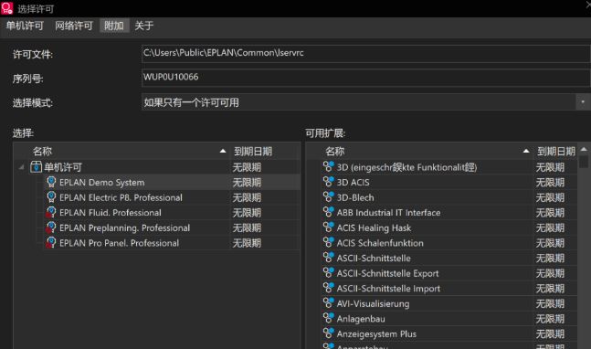The height and width of the screenshot is (349, 591).
Task: Click the EPLAN Fluid license icon
Action: [x=51, y=213]
